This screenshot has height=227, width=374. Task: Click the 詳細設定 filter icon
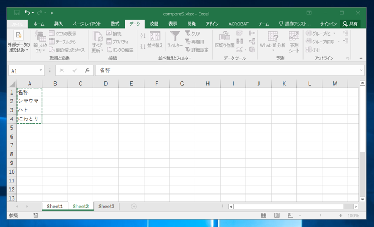197,50
